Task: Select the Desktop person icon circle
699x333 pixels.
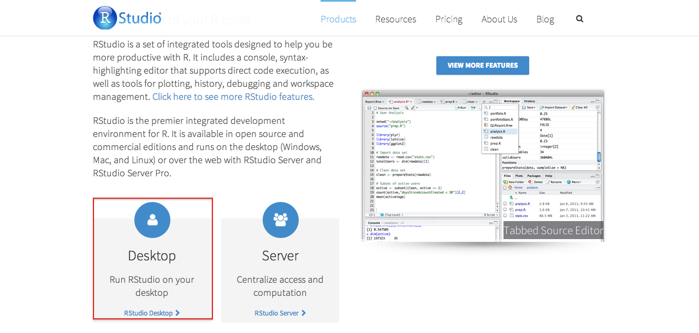Action: 152,220
